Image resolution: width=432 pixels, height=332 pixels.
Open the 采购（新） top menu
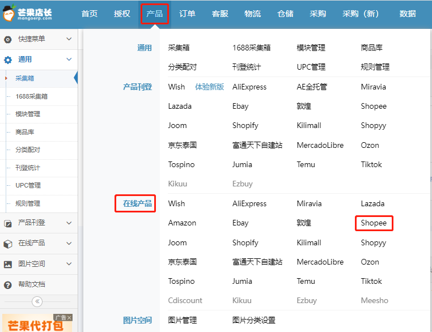tap(361, 14)
